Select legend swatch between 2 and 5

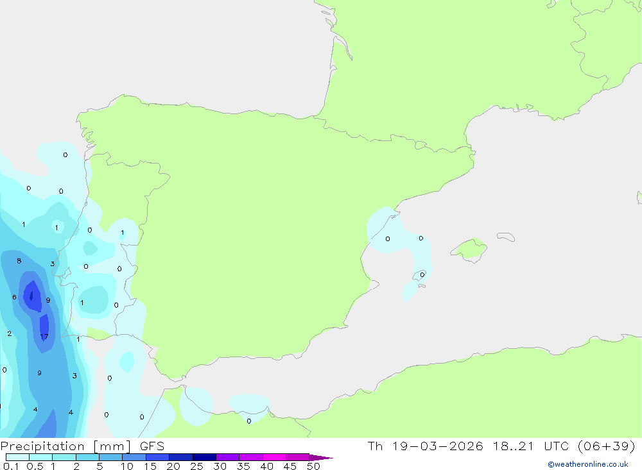coord(87,457)
